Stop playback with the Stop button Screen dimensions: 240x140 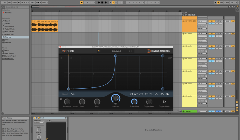(102, 2)
